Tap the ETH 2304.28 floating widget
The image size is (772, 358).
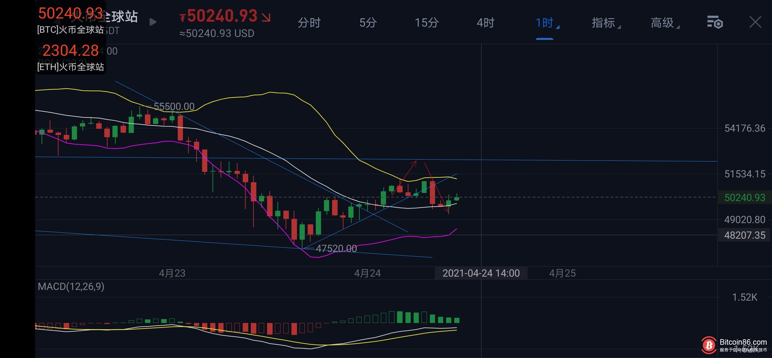click(x=71, y=57)
